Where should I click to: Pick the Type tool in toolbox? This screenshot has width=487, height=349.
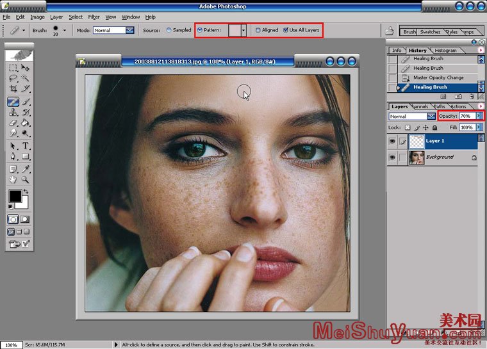[26, 146]
